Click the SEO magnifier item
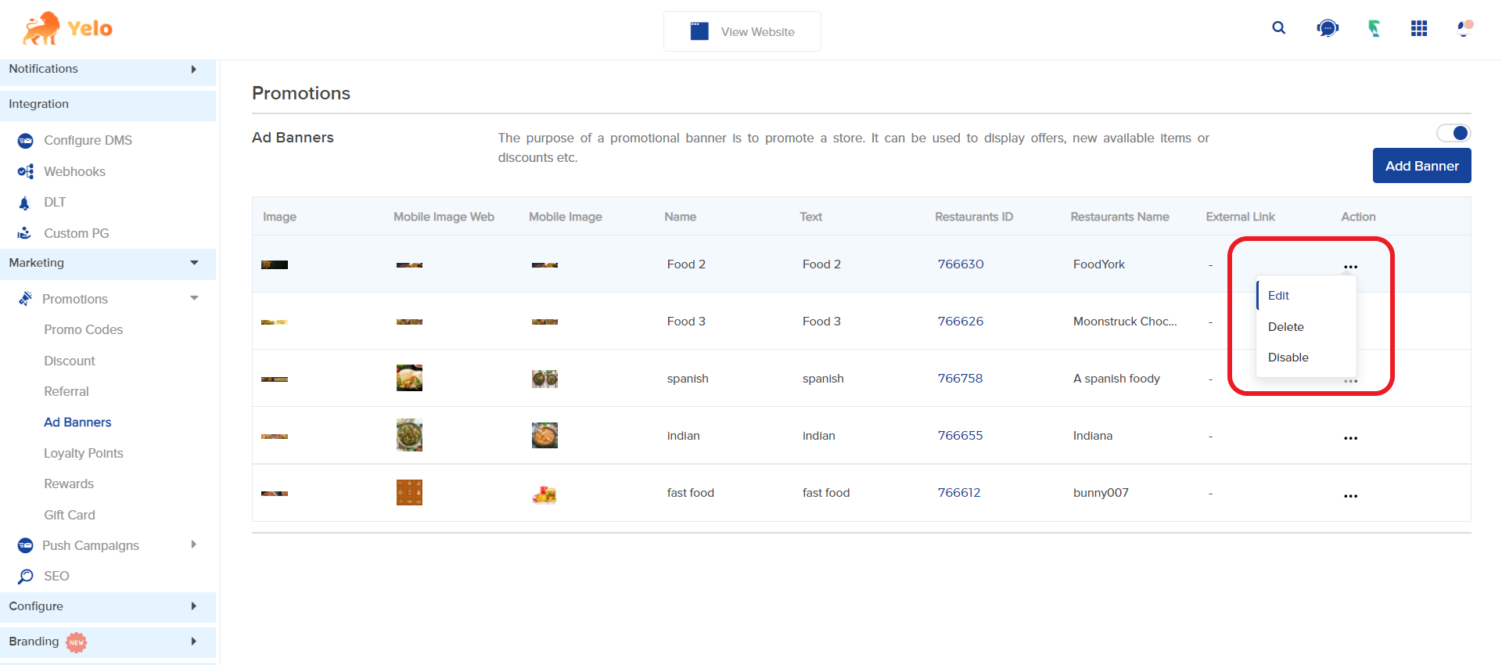Screen dimensions: 1502x665 coord(56,577)
